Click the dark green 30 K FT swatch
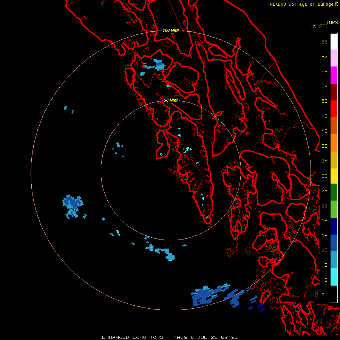Screen dimensions: 340x340 [x=334, y=192]
